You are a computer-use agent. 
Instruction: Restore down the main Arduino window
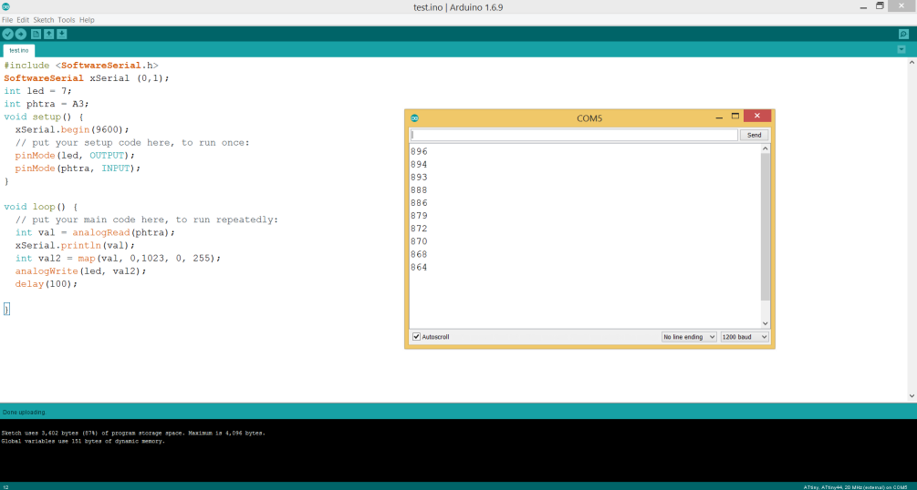click(880, 5)
